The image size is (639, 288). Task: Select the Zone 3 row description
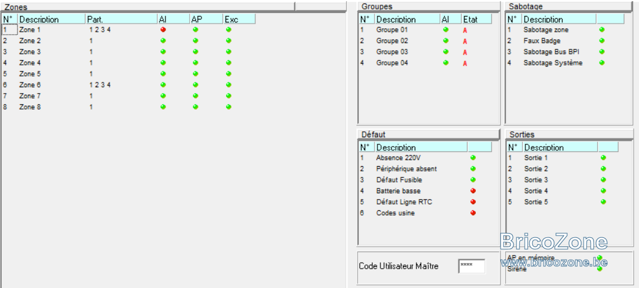tap(30, 52)
